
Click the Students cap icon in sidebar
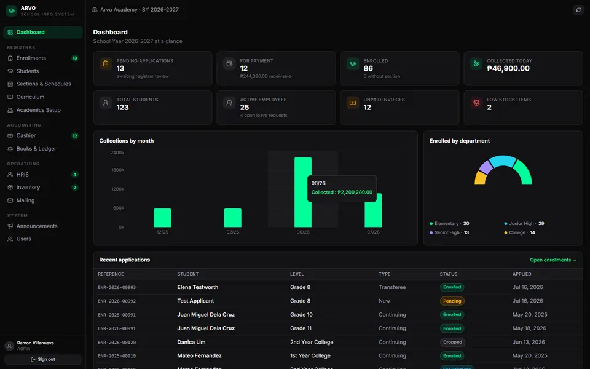pyautogui.click(x=10, y=71)
